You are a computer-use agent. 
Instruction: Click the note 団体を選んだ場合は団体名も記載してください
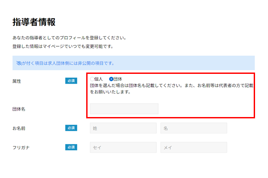[136, 85]
